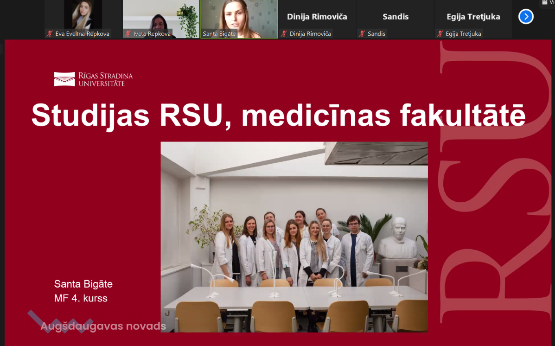The height and width of the screenshot is (346, 555).
Task: Select Santa Bigāte's active speaker video
Action: 239,19
